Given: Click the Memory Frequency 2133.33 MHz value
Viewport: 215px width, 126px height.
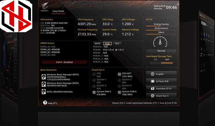Looking at the screenshot, I should click(x=87, y=34).
